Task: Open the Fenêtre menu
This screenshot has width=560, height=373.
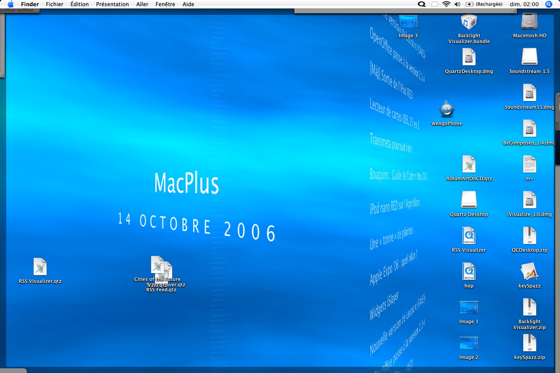Action: click(x=165, y=4)
